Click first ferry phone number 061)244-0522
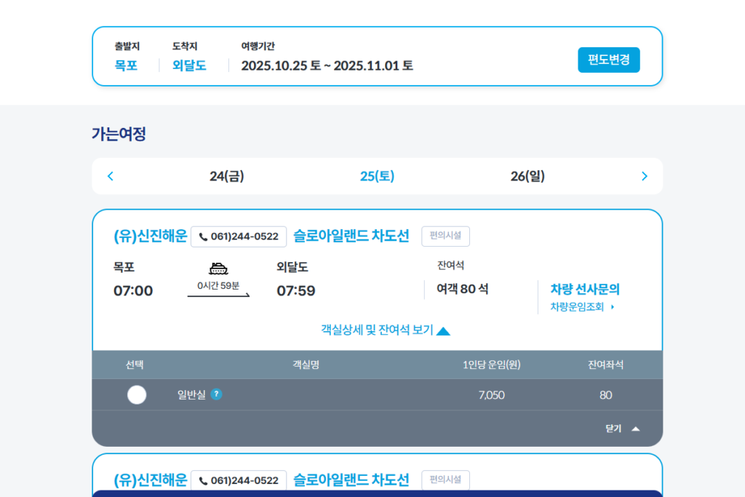 (x=239, y=236)
